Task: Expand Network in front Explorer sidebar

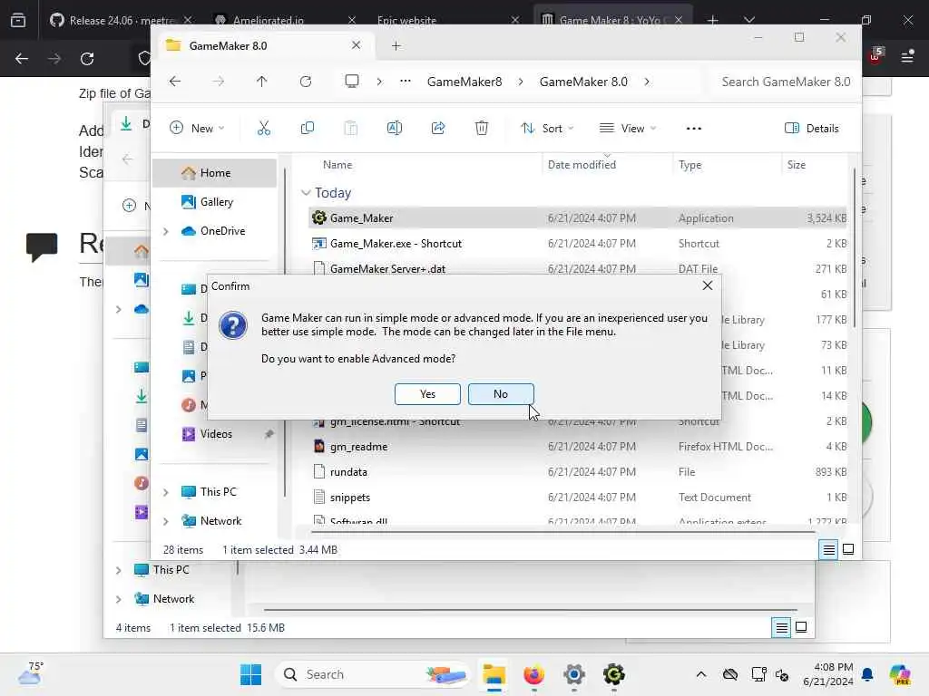Action: tap(166, 521)
